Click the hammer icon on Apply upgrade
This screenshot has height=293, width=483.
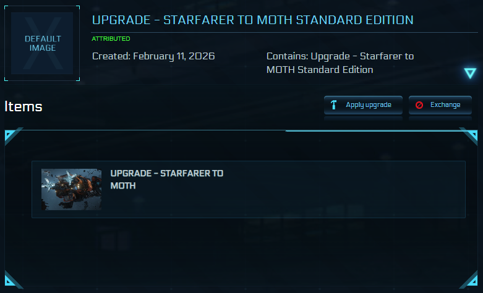333,105
